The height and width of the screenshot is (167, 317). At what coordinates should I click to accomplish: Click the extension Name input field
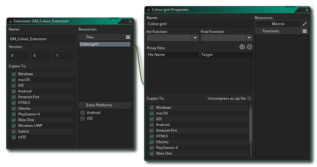pyautogui.click(x=42, y=39)
